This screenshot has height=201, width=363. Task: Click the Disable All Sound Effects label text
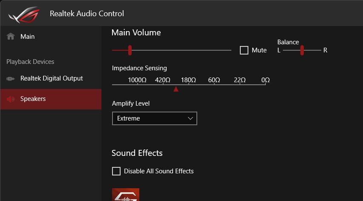point(159,171)
